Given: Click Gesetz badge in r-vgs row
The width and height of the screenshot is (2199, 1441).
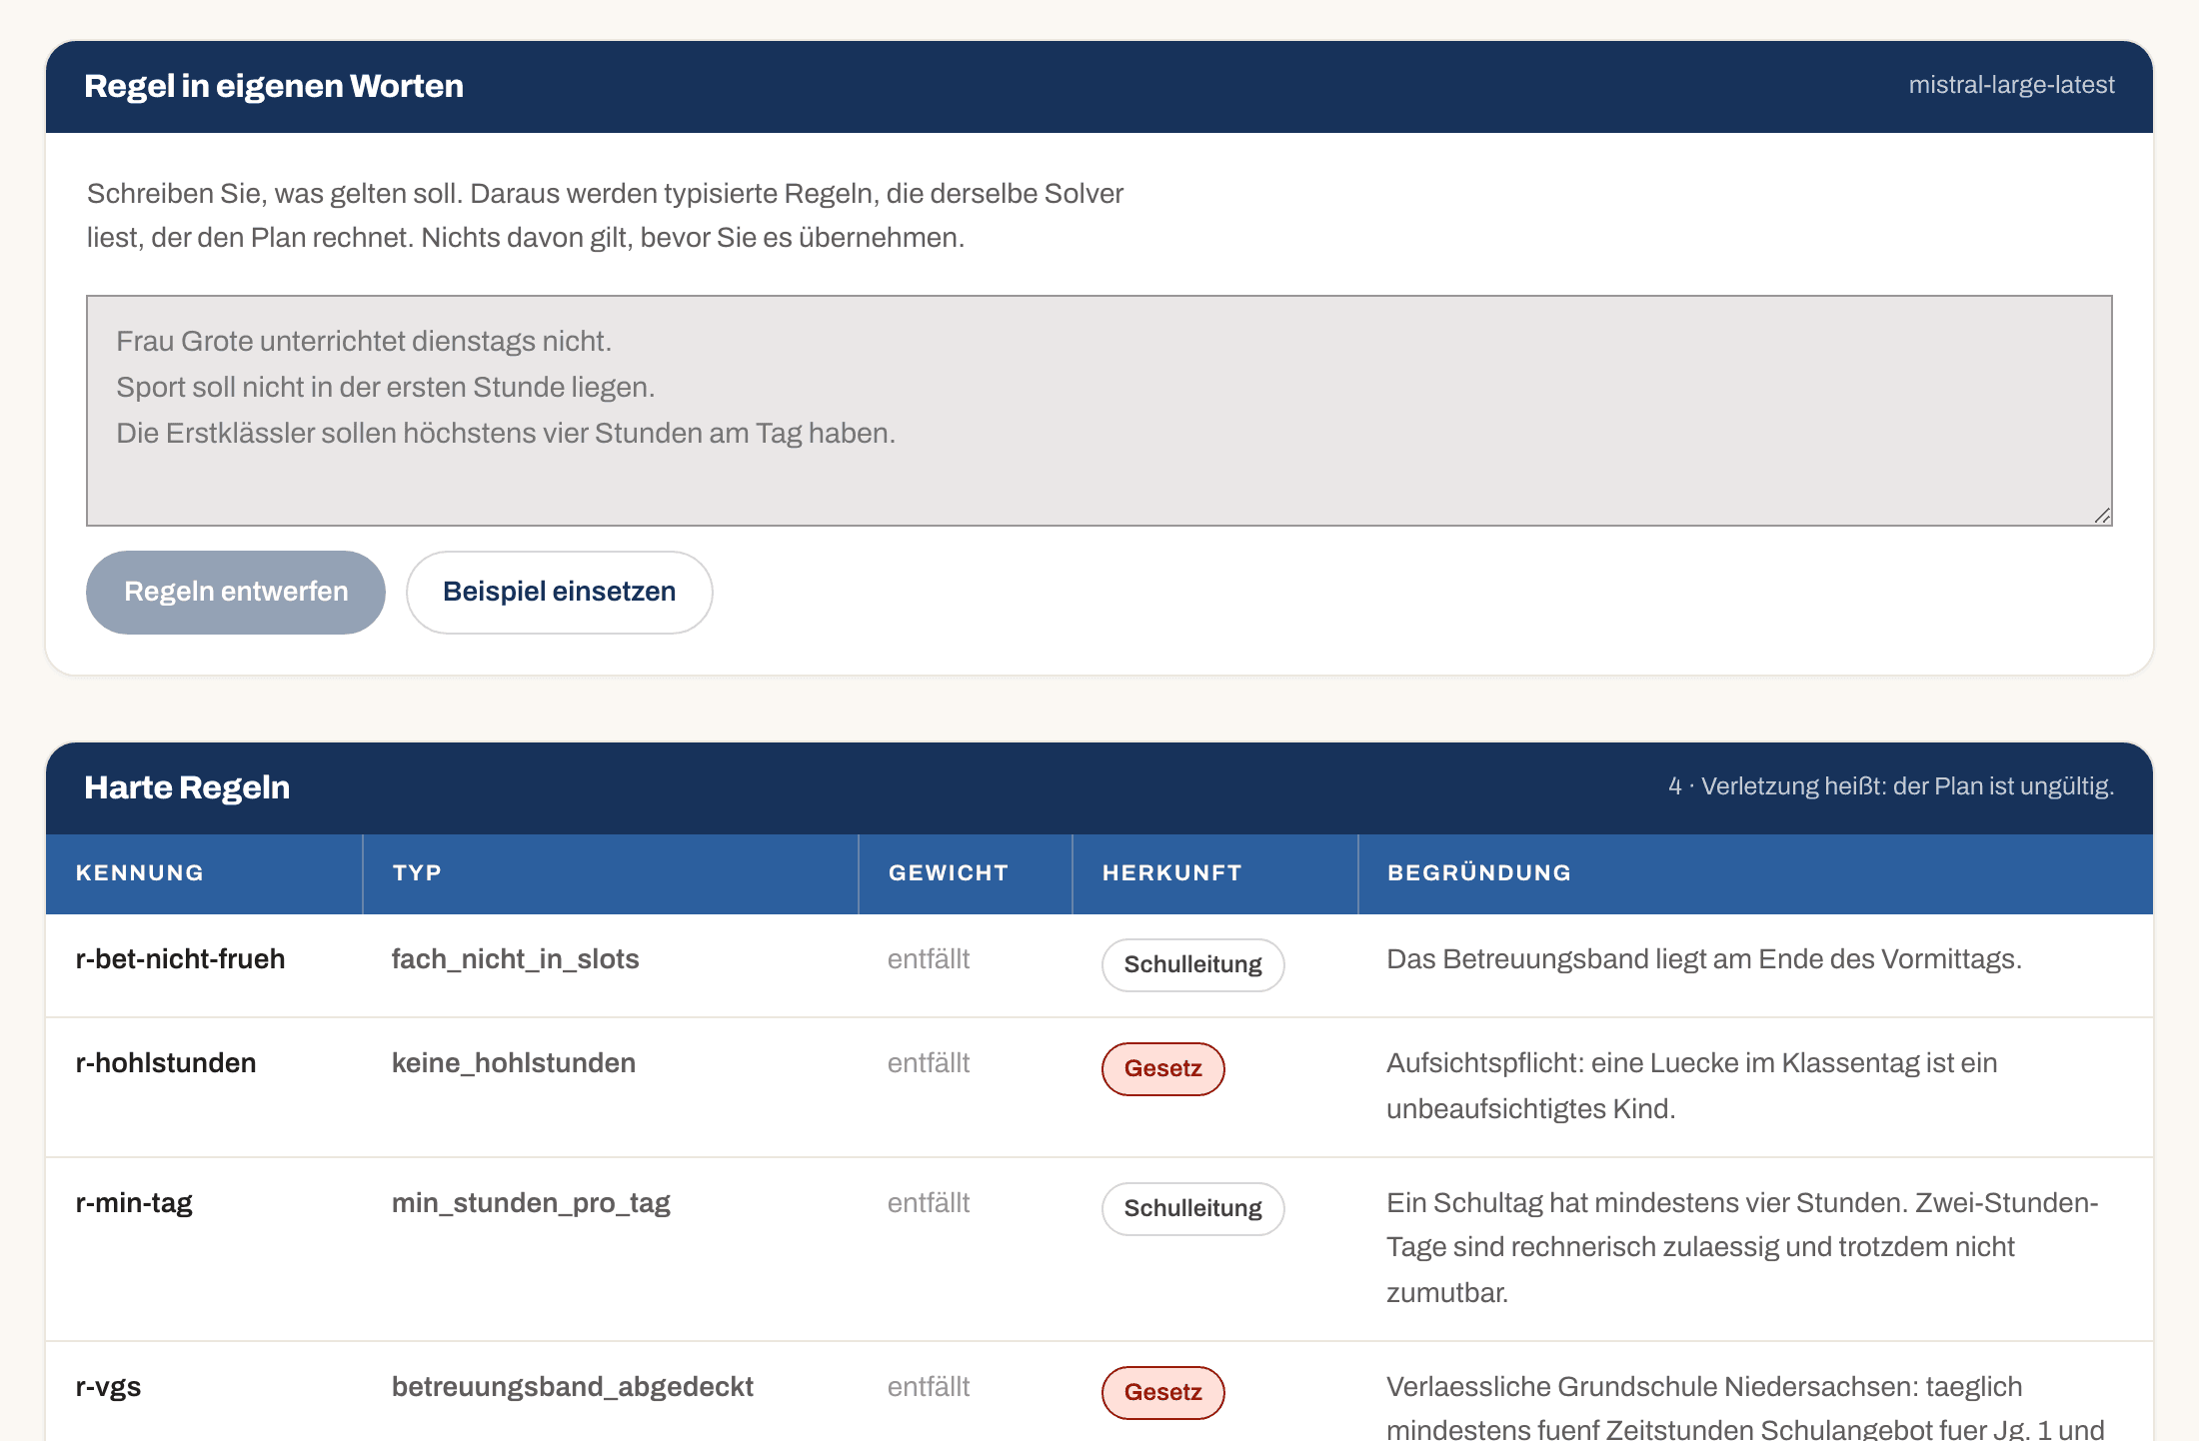Looking at the screenshot, I should 1162,1392.
